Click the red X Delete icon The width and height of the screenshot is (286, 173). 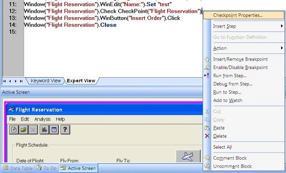coord(207,136)
